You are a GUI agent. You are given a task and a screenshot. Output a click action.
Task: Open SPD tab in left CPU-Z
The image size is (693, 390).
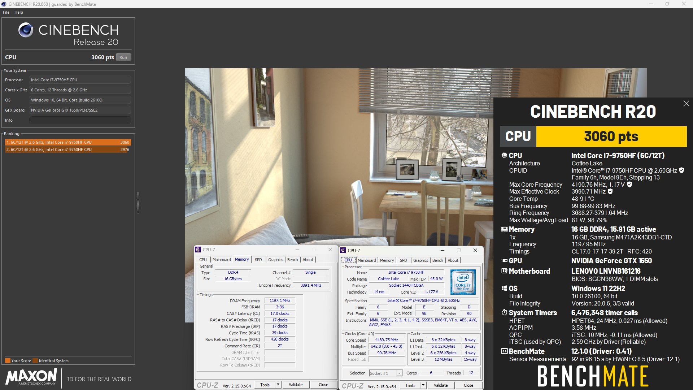click(x=258, y=260)
